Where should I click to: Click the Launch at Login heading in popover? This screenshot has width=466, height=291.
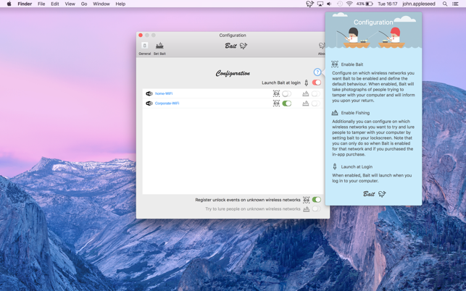(357, 167)
